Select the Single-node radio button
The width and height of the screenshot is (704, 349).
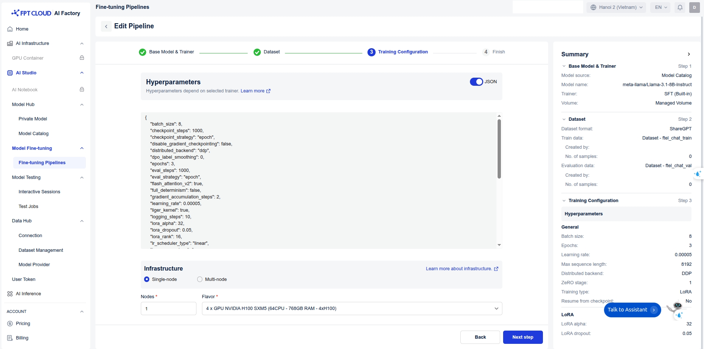point(147,279)
